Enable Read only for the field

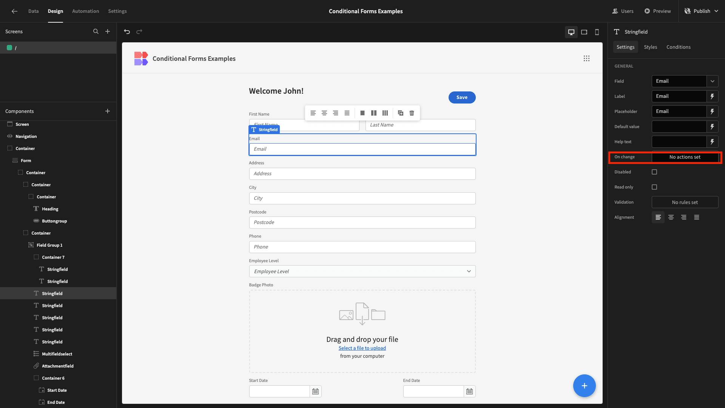tap(654, 187)
